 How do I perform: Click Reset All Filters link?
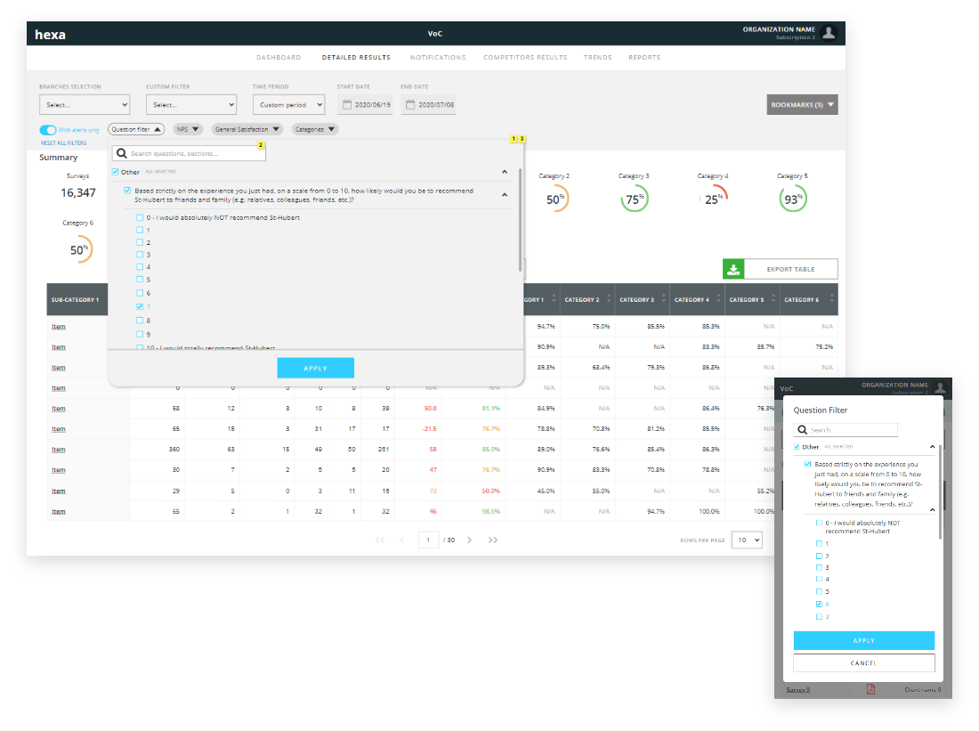[x=64, y=143]
